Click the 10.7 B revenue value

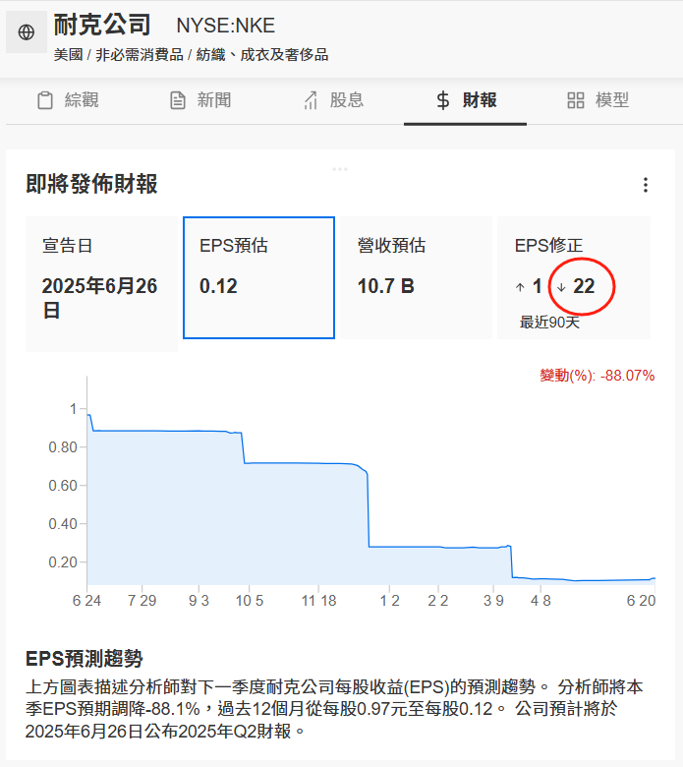click(386, 286)
